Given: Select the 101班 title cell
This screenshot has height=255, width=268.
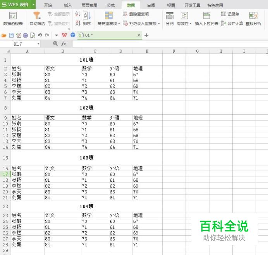Looking at the screenshot, I should (x=86, y=60).
